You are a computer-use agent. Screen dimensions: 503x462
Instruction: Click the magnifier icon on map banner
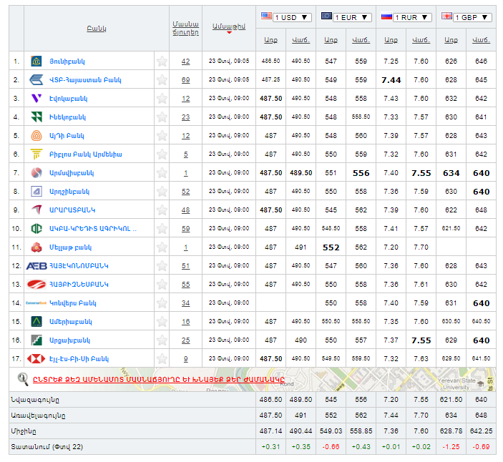pos(24,379)
